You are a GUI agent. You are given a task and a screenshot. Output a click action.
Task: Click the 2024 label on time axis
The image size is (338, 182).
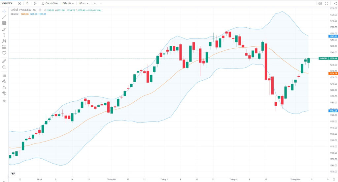39,179
